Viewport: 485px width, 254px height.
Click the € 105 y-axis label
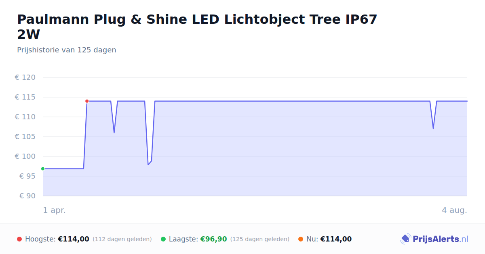25,137
